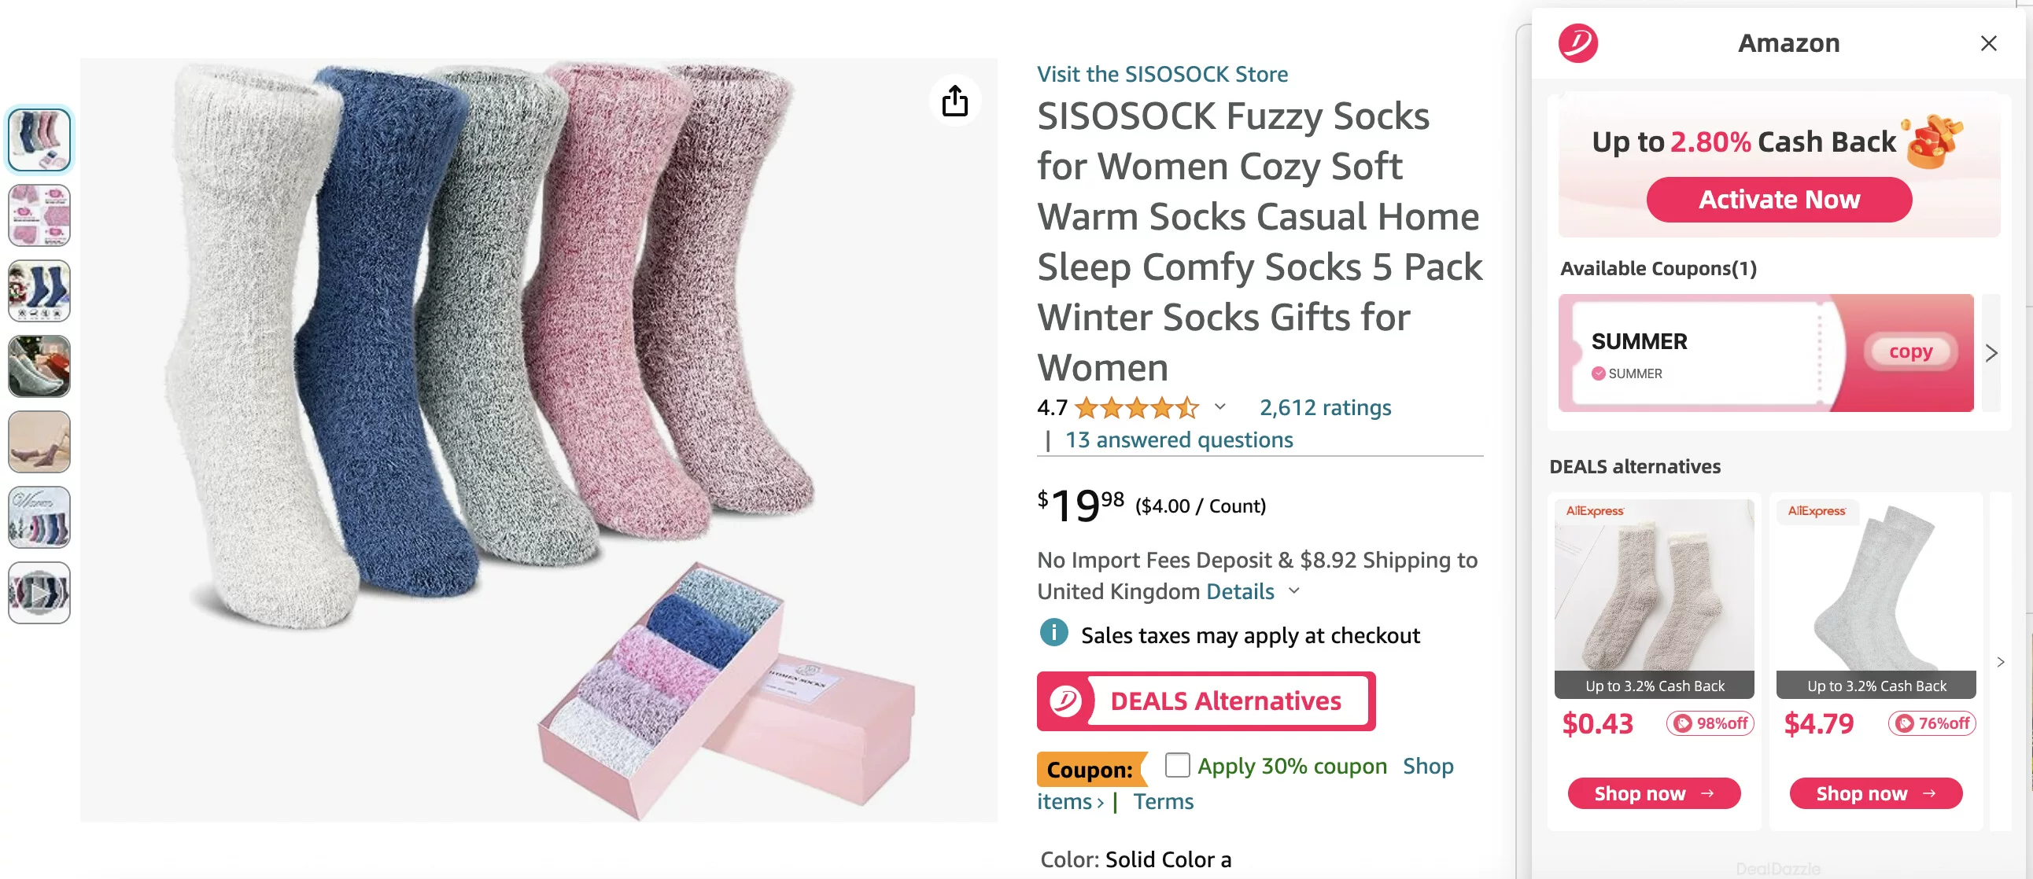The image size is (2033, 879).
Task: Click the DealDazzle logo in panel header
Action: (x=1577, y=43)
